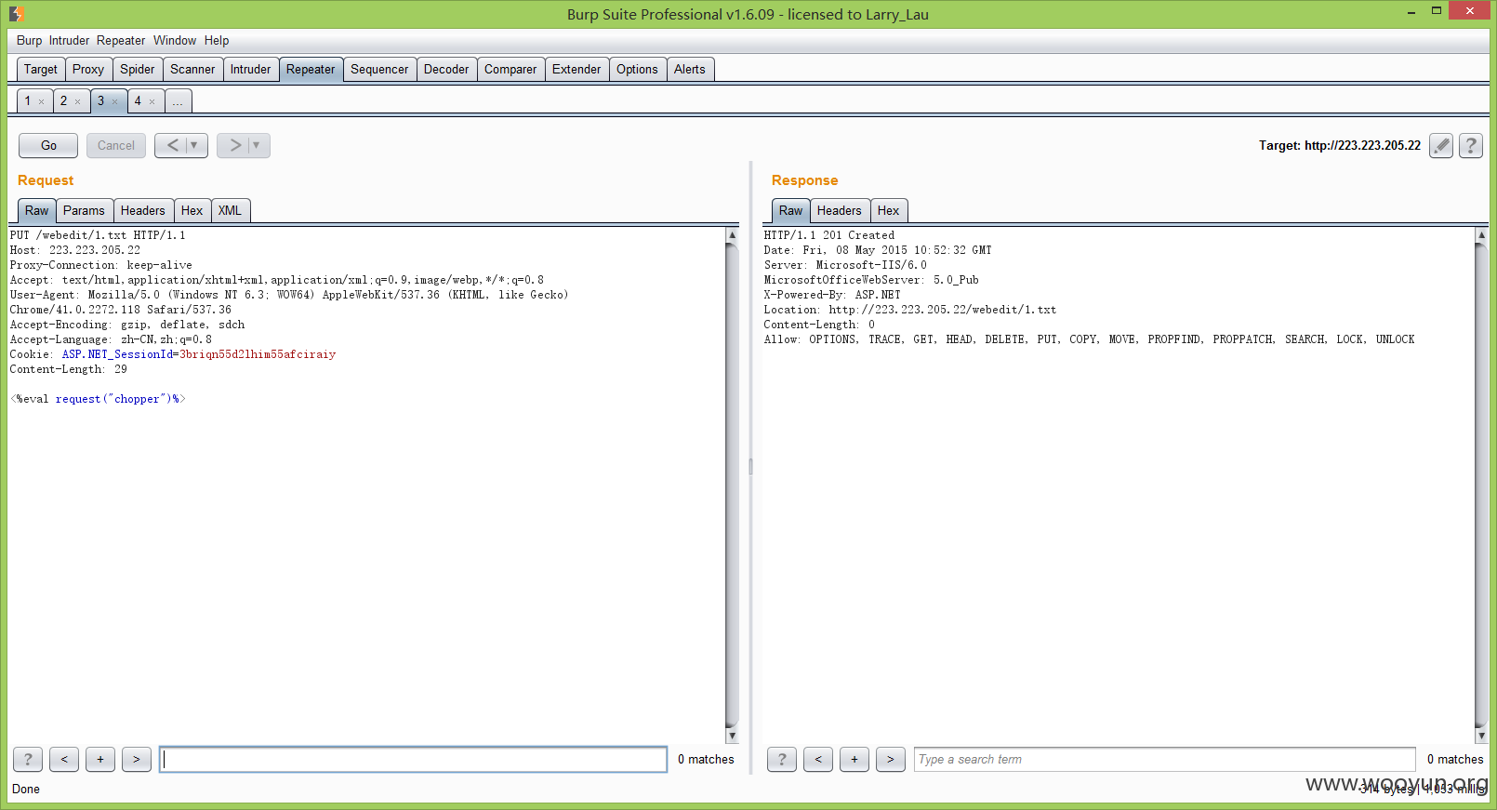The image size is (1497, 810).
Task: Click Burp Suite application icon in title bar
Action: [16, 14]
